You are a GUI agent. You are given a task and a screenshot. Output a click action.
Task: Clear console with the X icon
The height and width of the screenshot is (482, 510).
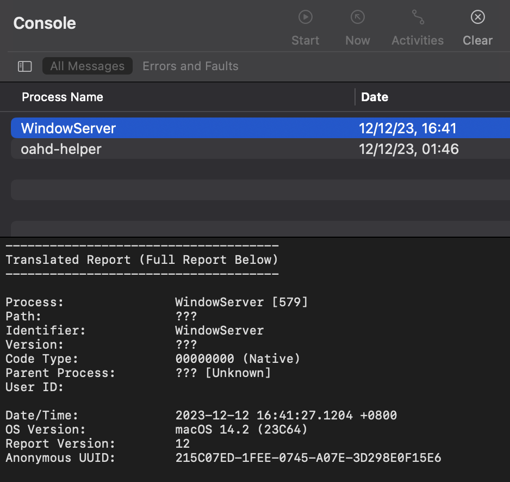coord(477,17)
